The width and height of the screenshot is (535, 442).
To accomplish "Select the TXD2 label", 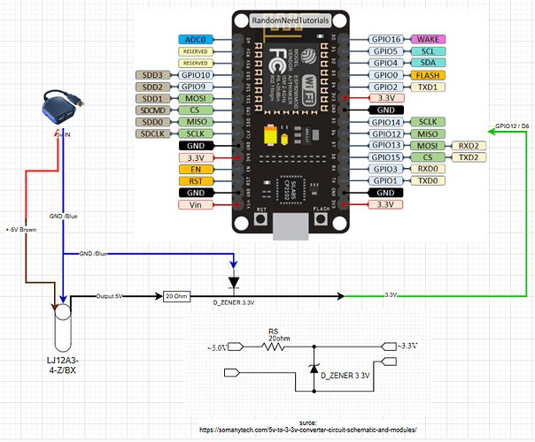I will coord(469,157).
